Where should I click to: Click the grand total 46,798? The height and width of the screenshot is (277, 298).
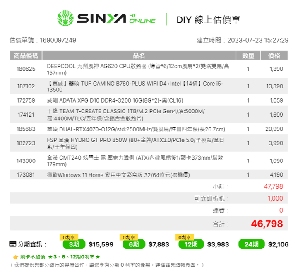[267, 224]
